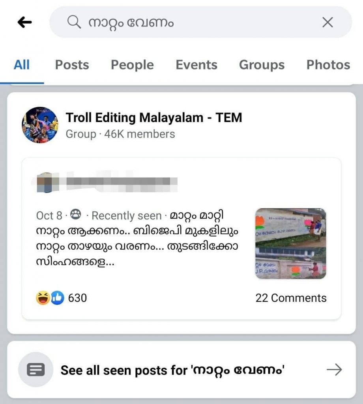Open the post's wall painting thumbnail

[x=290, y=243]
